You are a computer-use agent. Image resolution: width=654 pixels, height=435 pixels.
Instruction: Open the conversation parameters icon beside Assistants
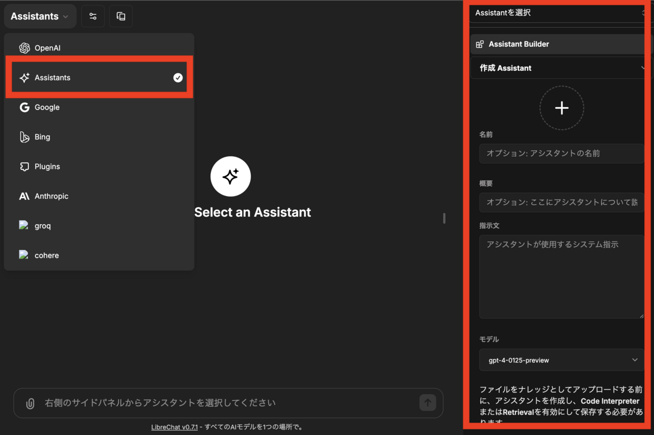coord(93,16)
